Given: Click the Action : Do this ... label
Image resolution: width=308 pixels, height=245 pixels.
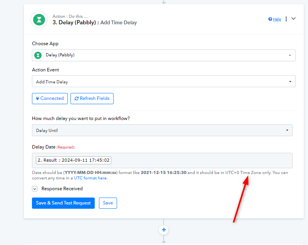Looking at the screenshot, I should click(70, 16).
